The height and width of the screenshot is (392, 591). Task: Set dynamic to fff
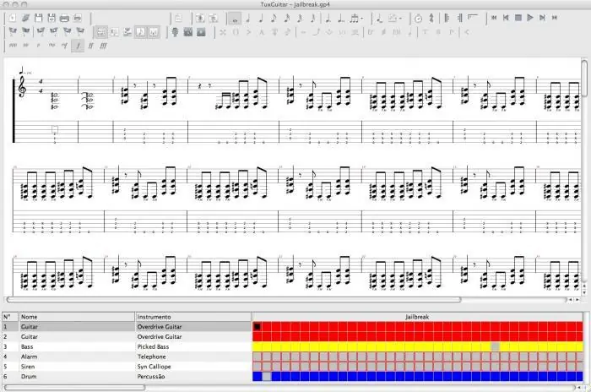pos(103,46)
